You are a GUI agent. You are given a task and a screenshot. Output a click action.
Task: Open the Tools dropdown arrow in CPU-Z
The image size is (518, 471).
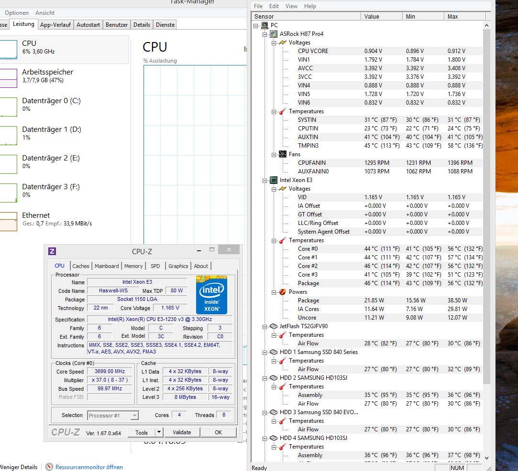159,432
